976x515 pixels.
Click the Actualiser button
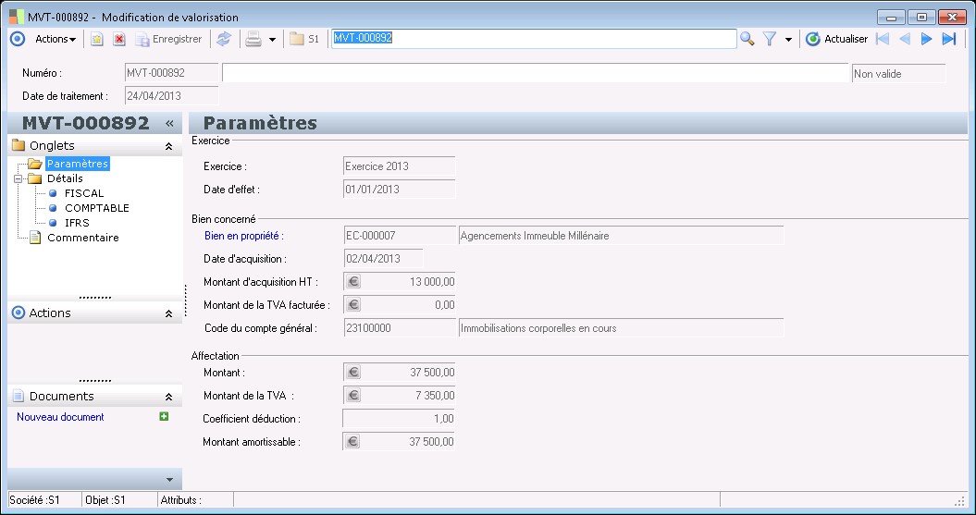[836, 39]
